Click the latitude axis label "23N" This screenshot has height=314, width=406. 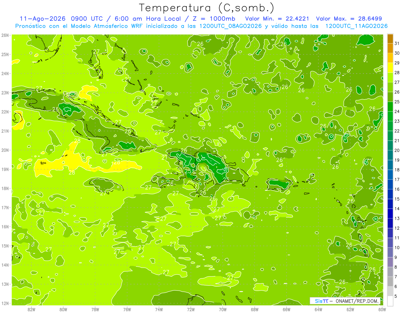coord(5,93)
